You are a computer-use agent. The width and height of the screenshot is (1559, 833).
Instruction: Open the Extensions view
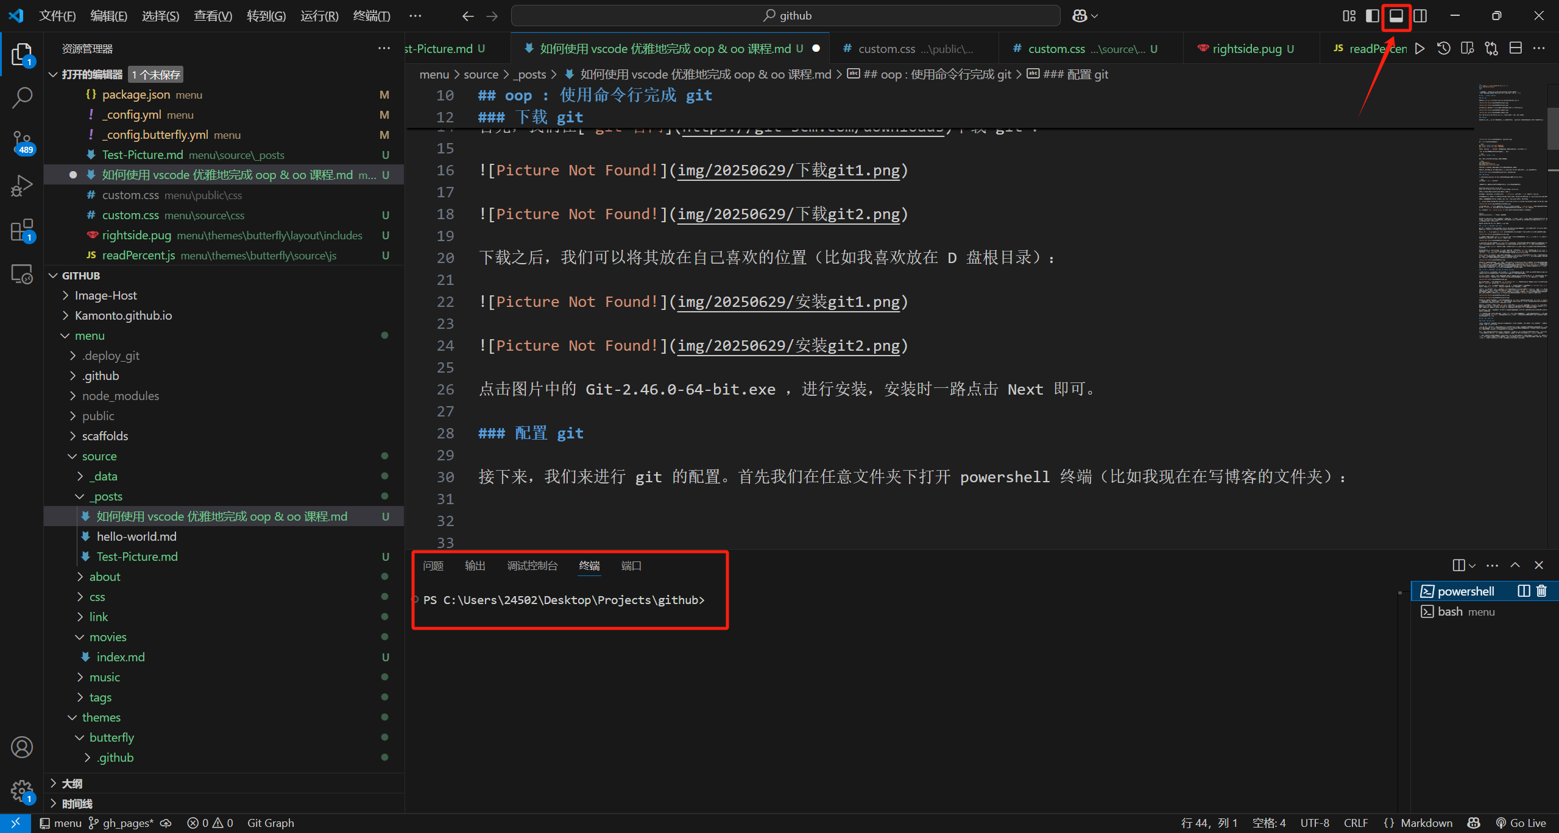coord(22,230)
